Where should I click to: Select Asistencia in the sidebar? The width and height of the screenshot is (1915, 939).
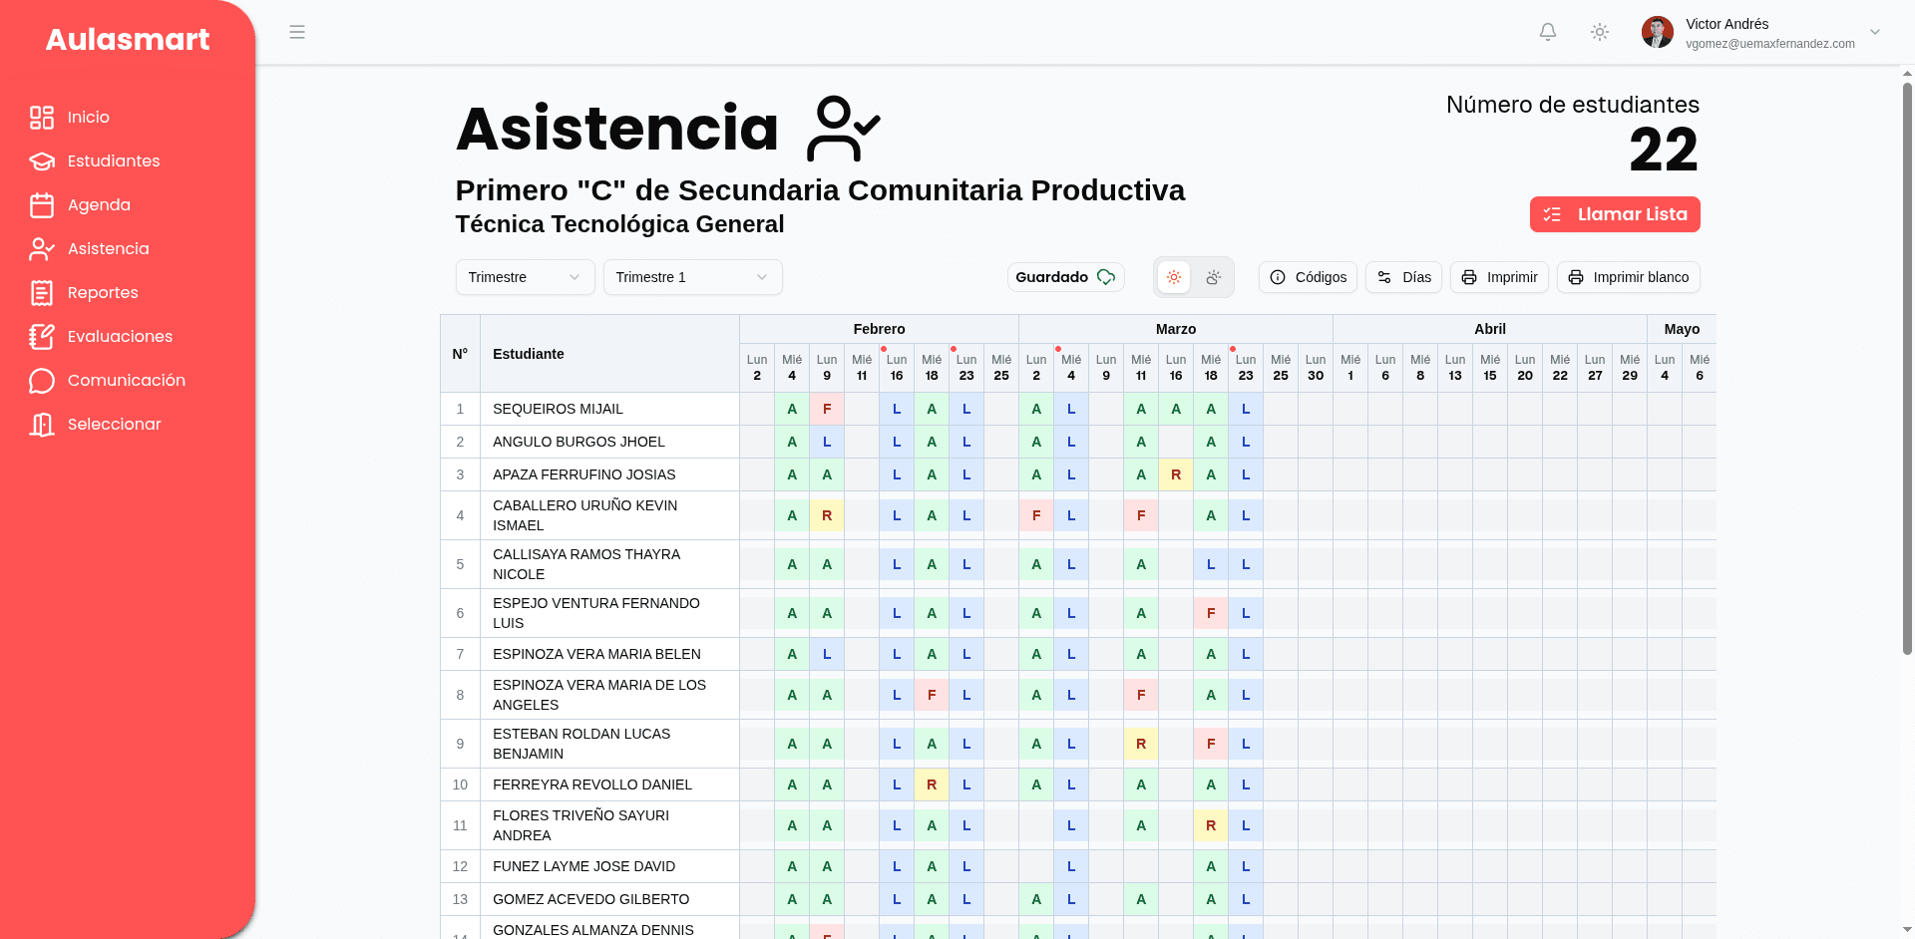click(x=108, y=249)
